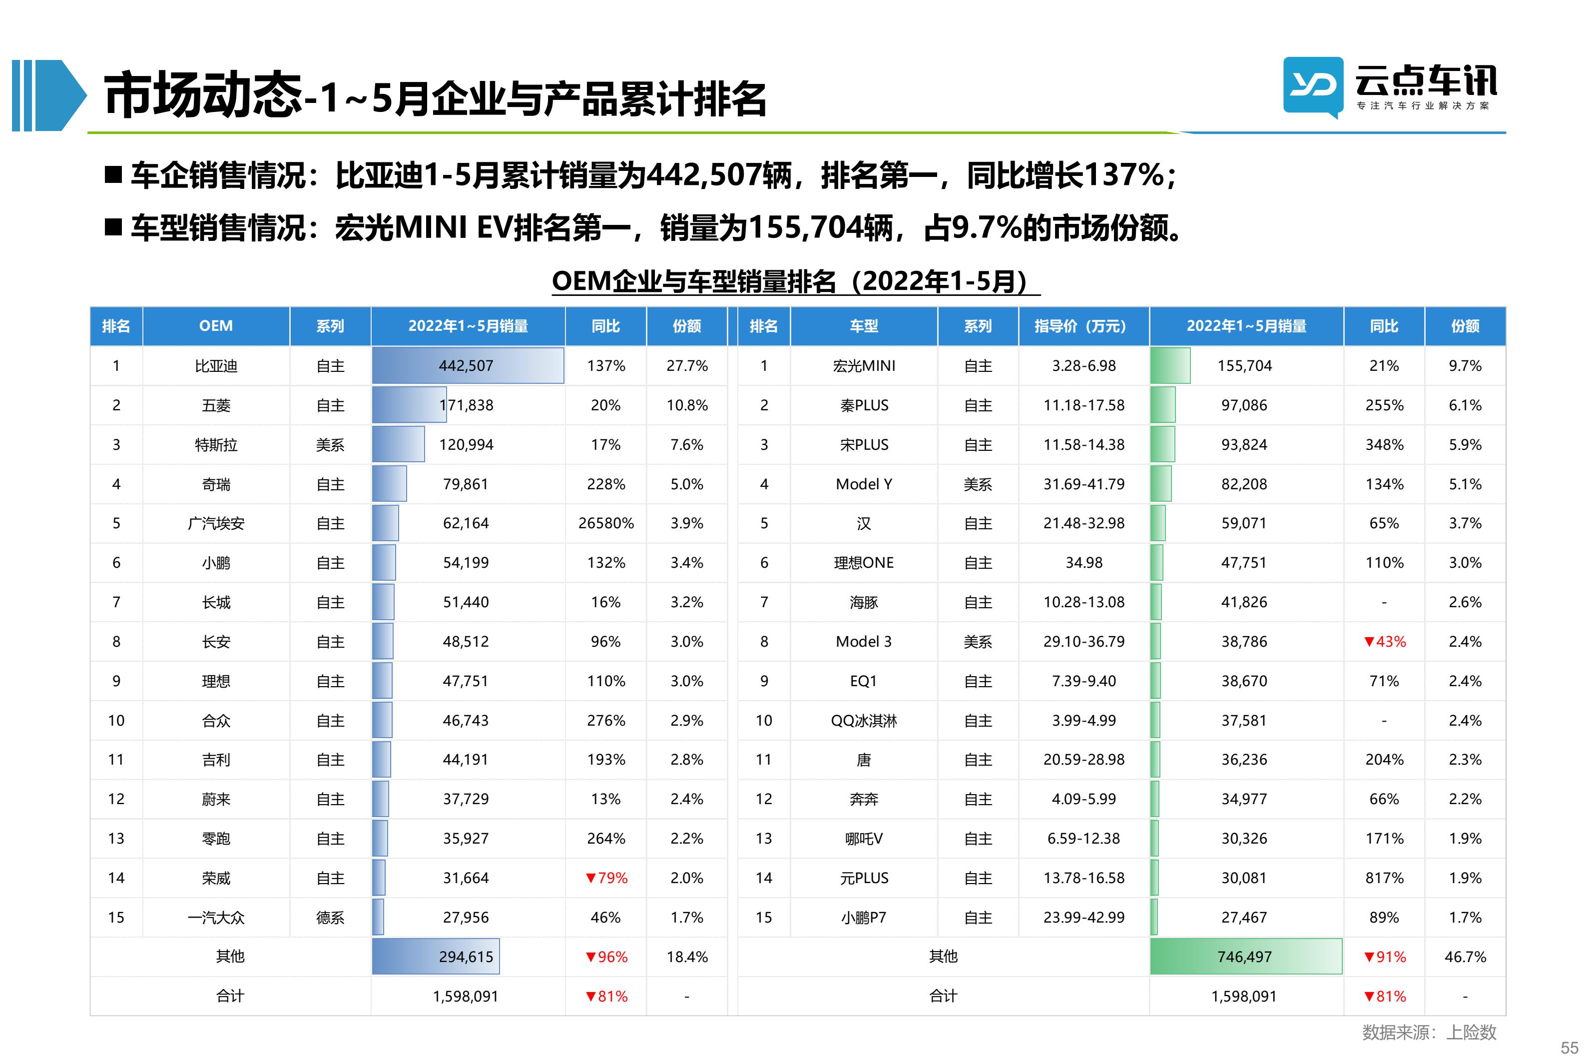Click the 指导价（万元） column header
Screen dimensions: 1594x1063
[x=1083, y=326]
